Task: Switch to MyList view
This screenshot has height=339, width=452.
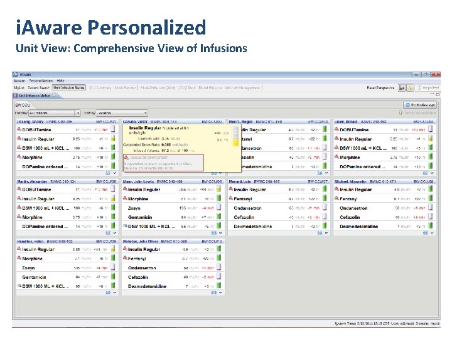Action: click(x=19, y=88)
